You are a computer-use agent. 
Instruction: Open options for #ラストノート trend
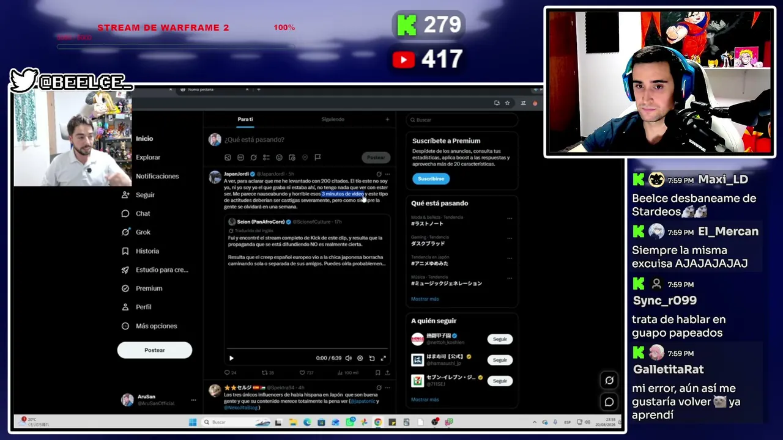click(x=510, y=218)
